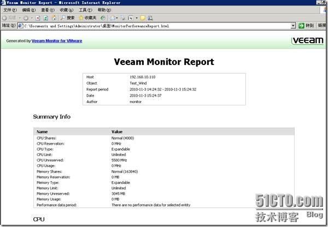Click the CPU Limit row label

(x=44, y=155)
